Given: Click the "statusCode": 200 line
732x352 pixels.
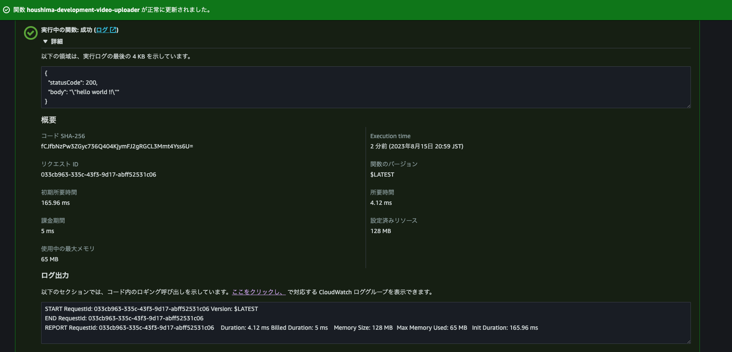Looking at the screenshot, I should click(x=73, y=83).
